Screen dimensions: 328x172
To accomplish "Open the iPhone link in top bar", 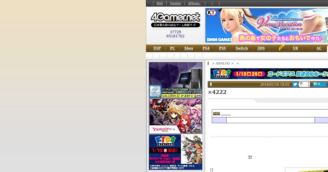I will [x=194, y=3].
